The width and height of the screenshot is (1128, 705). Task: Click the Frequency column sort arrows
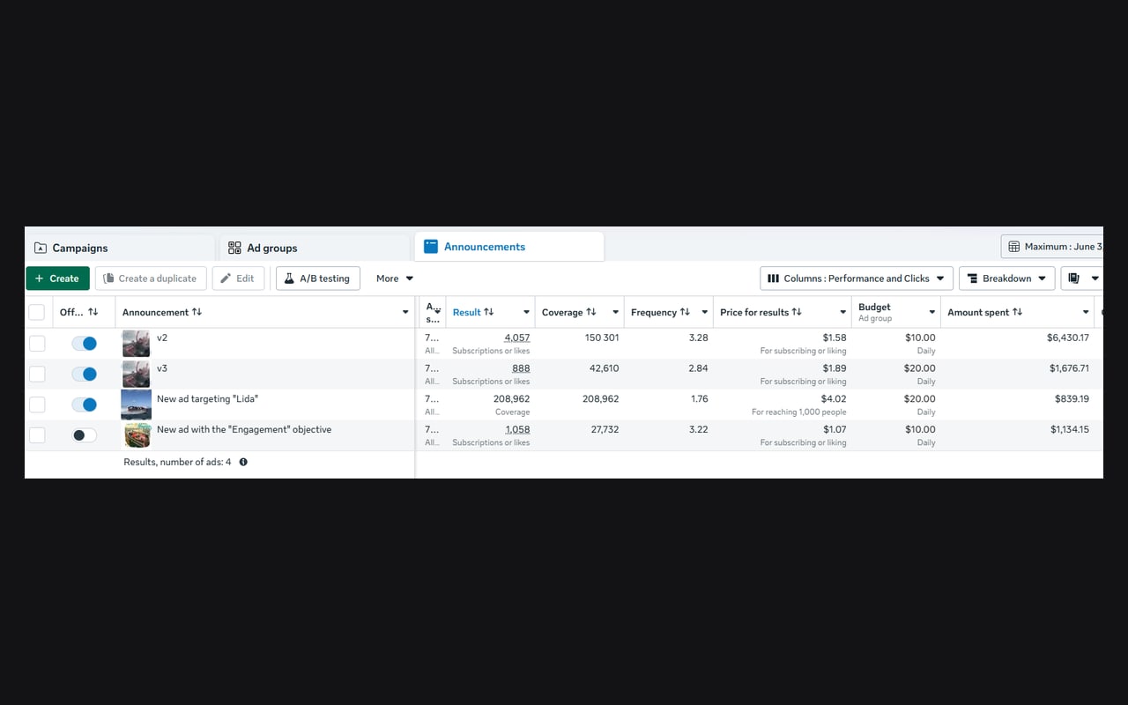[685, 312]
